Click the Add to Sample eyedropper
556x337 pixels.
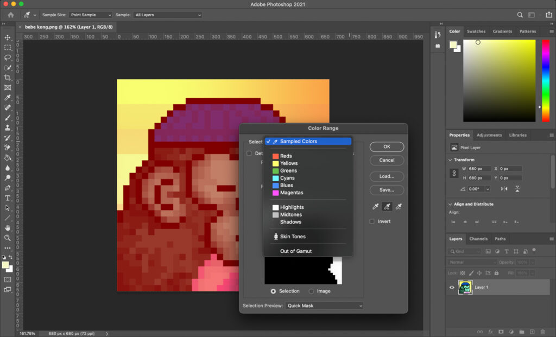(387, 207)
